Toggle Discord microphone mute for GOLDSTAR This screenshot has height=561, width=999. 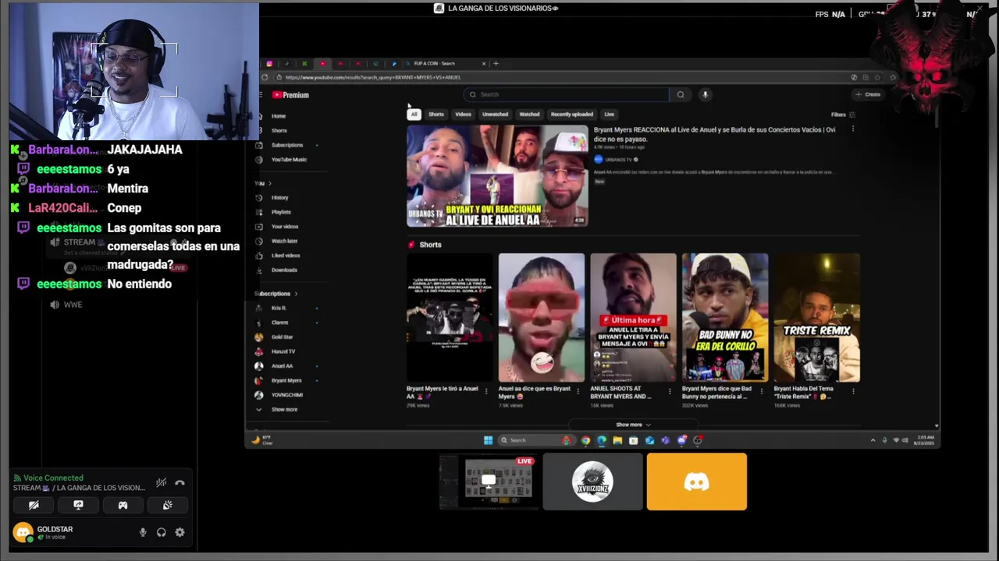(x=142, y=532)
